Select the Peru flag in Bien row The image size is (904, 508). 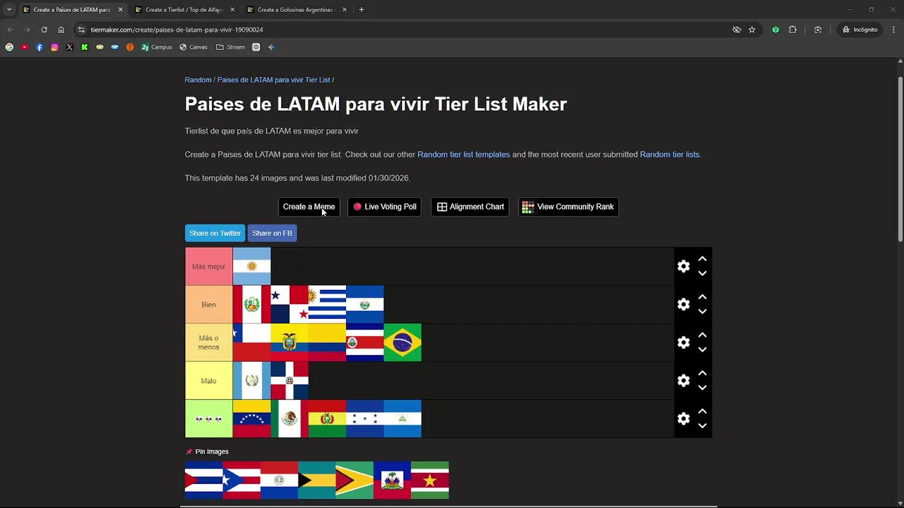click(x=251, y=305)
